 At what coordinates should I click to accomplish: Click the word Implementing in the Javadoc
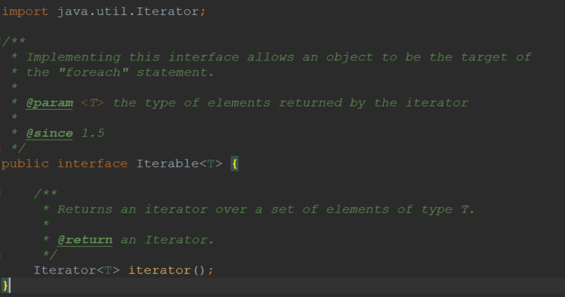(x=73, y=57)
